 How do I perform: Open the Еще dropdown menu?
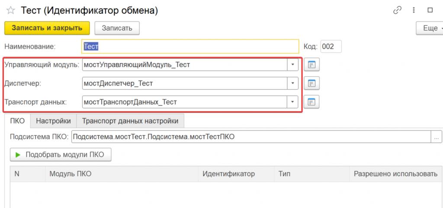(x=429, y=28)
